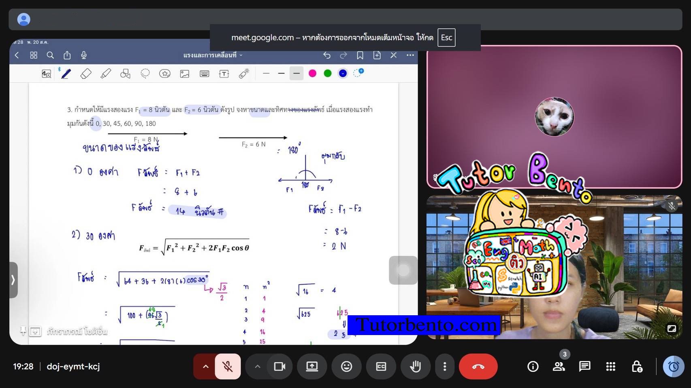691x388 pixels.
Task: Select the Shapes tool
Action: point(125,74)
